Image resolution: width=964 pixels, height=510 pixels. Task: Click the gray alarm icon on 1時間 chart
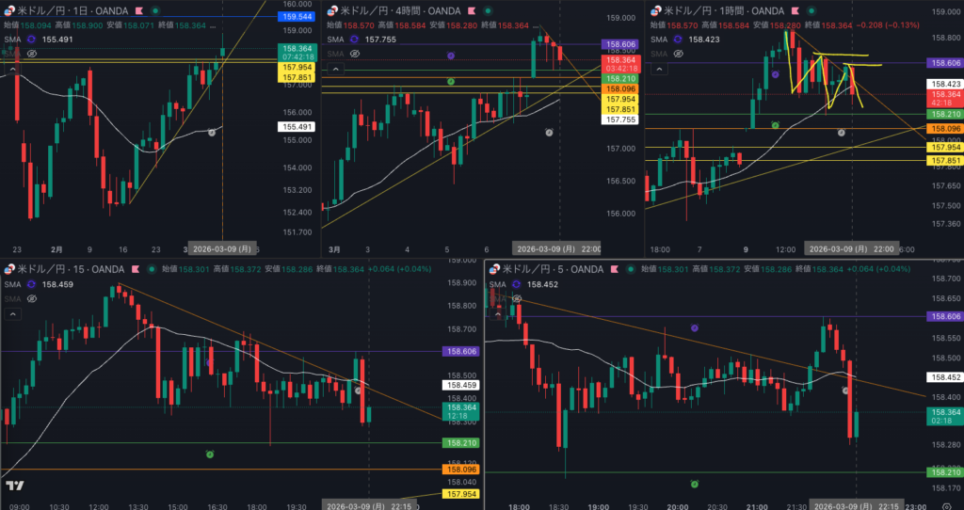[841, 132]
